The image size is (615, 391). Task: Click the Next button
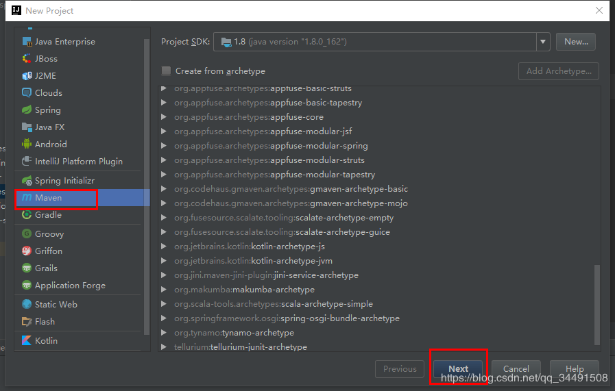[x=458, y=368]
